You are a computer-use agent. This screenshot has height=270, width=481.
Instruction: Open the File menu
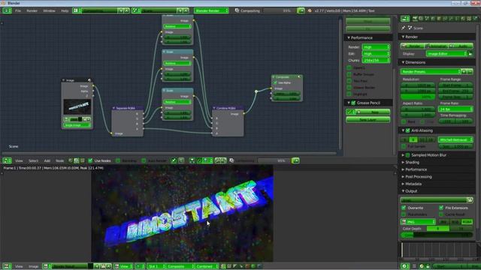(x=18, y=10)
